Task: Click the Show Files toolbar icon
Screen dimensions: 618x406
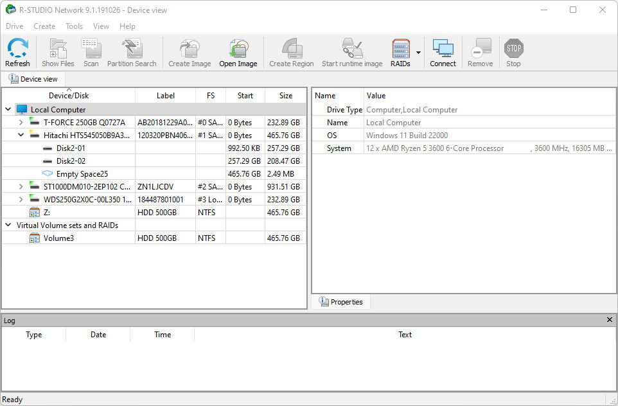Action: 58,49
